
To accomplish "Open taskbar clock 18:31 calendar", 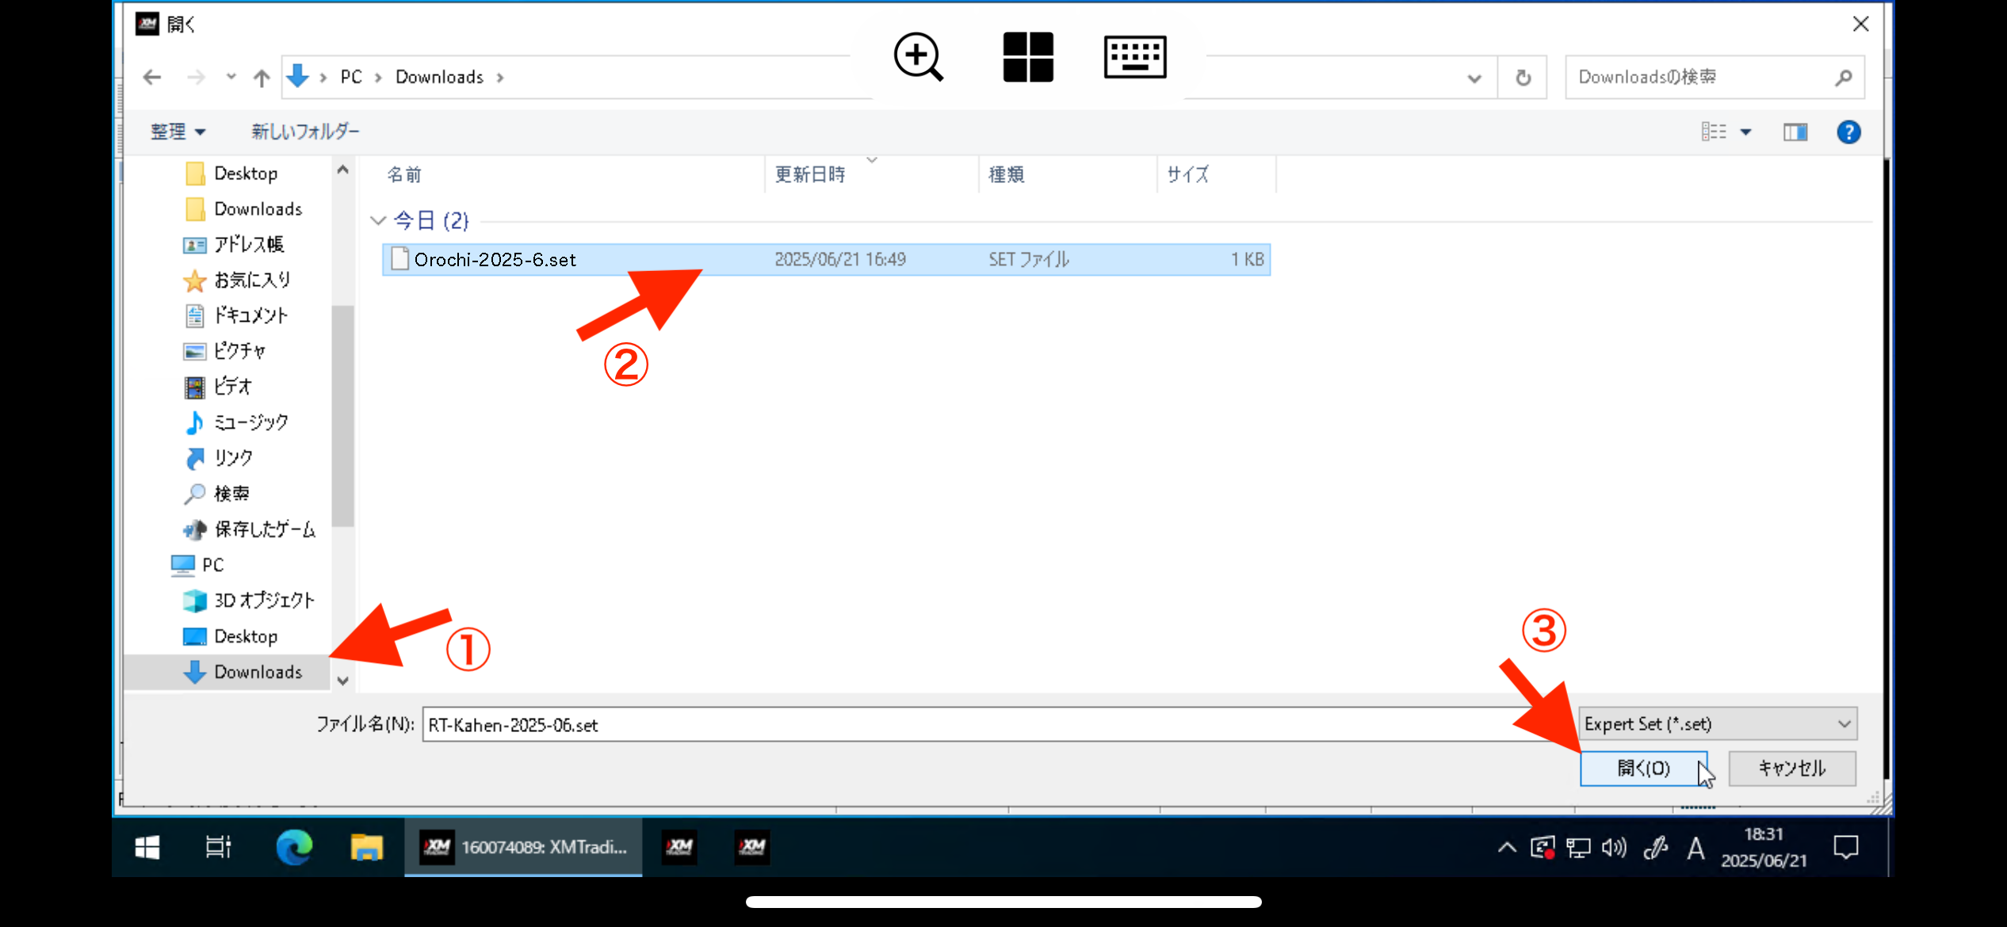I will [1764, 847].
